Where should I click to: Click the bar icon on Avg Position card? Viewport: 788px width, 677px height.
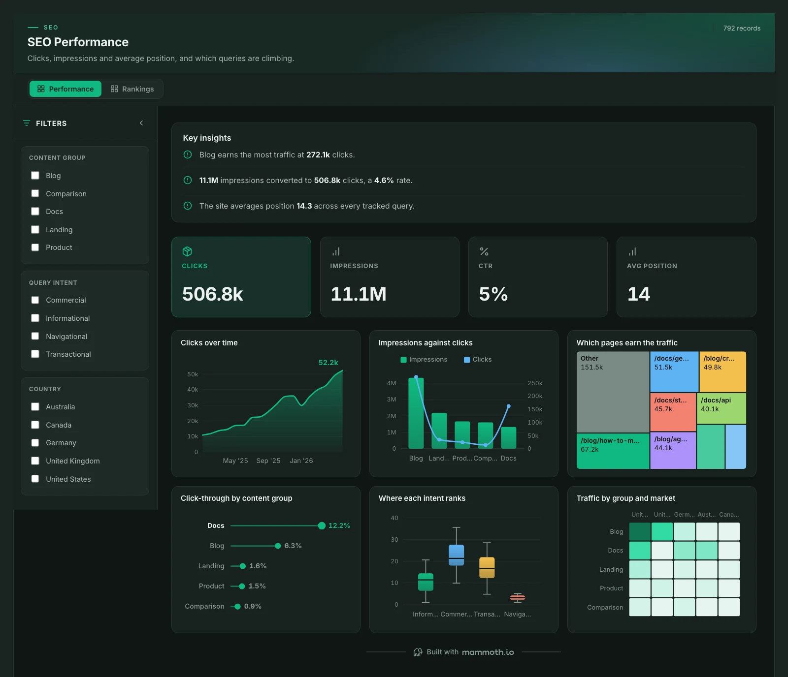point(632,251)
